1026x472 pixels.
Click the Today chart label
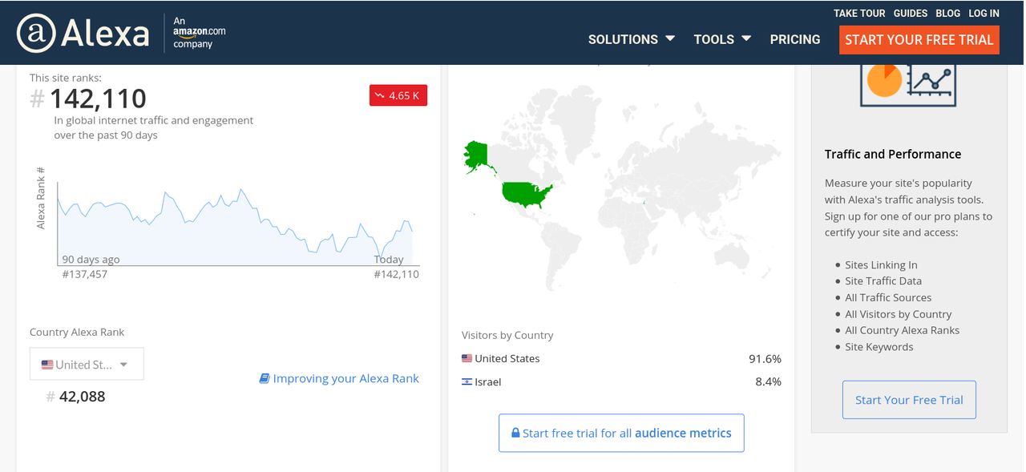tap(389, 260)
